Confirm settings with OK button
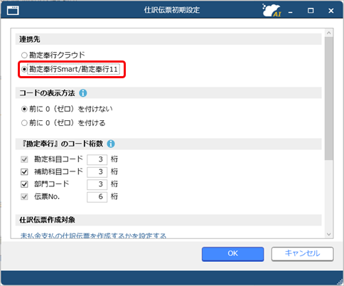Image resolution: width=344 pixels, height=286 pixels. [x=232, y=254]
